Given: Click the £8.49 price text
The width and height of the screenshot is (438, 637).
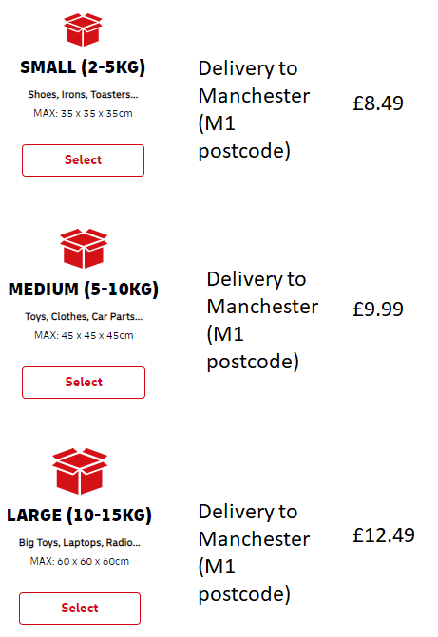Looking at the screenshot, I should click(x=378, y=103).
